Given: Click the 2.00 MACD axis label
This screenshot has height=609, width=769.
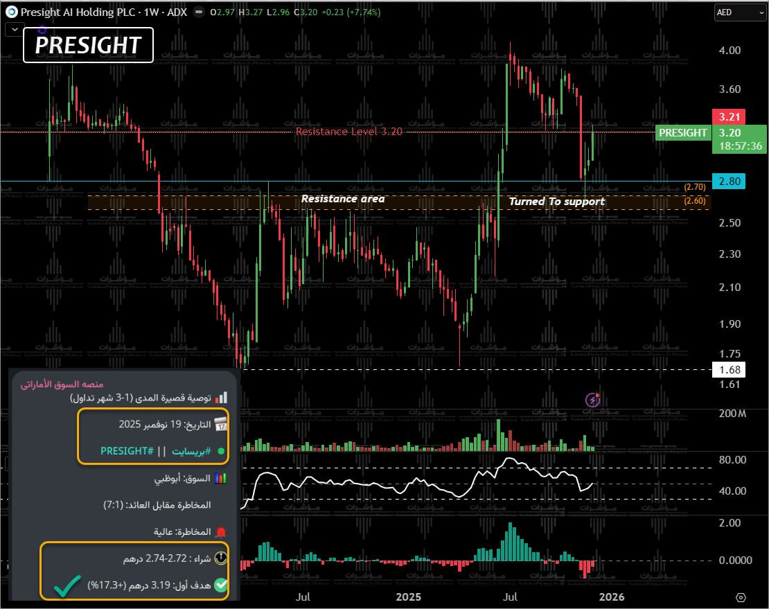Looking at the screenshot, I should (x=730, y=522).
